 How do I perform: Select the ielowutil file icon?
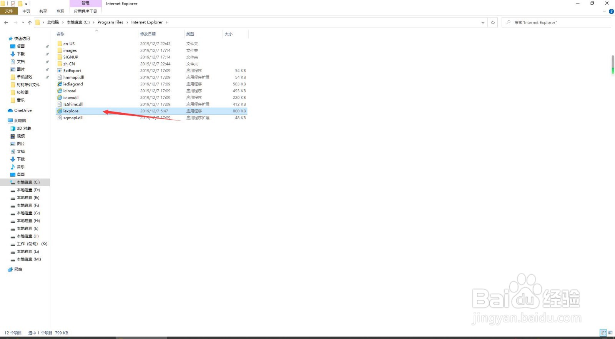coord(60,97)
